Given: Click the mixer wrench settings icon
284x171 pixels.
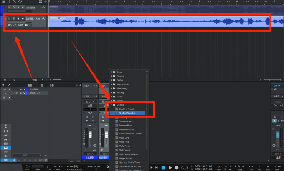Looking at the screenshot, I should point(5,94).
